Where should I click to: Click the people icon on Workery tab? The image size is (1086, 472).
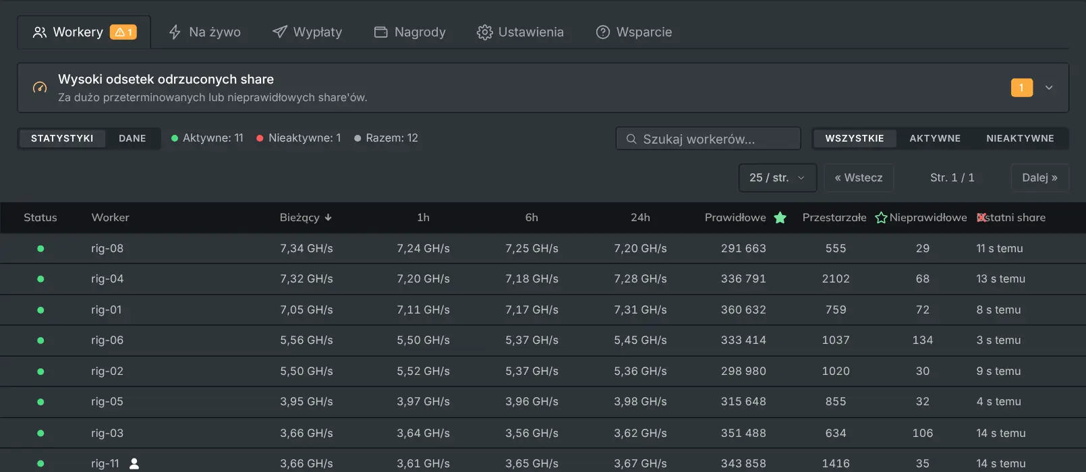click(x=40, y=32)
